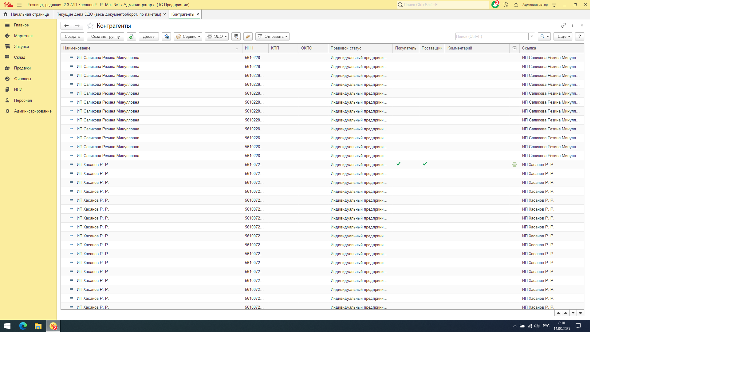Open the history clock icon
The height and width of the screenshot is (388, 729).
tap(506, 5)
